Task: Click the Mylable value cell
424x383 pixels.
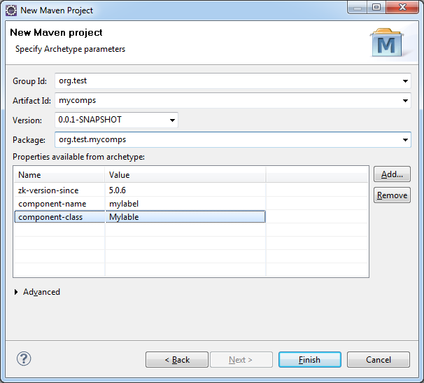Action: 185,217
